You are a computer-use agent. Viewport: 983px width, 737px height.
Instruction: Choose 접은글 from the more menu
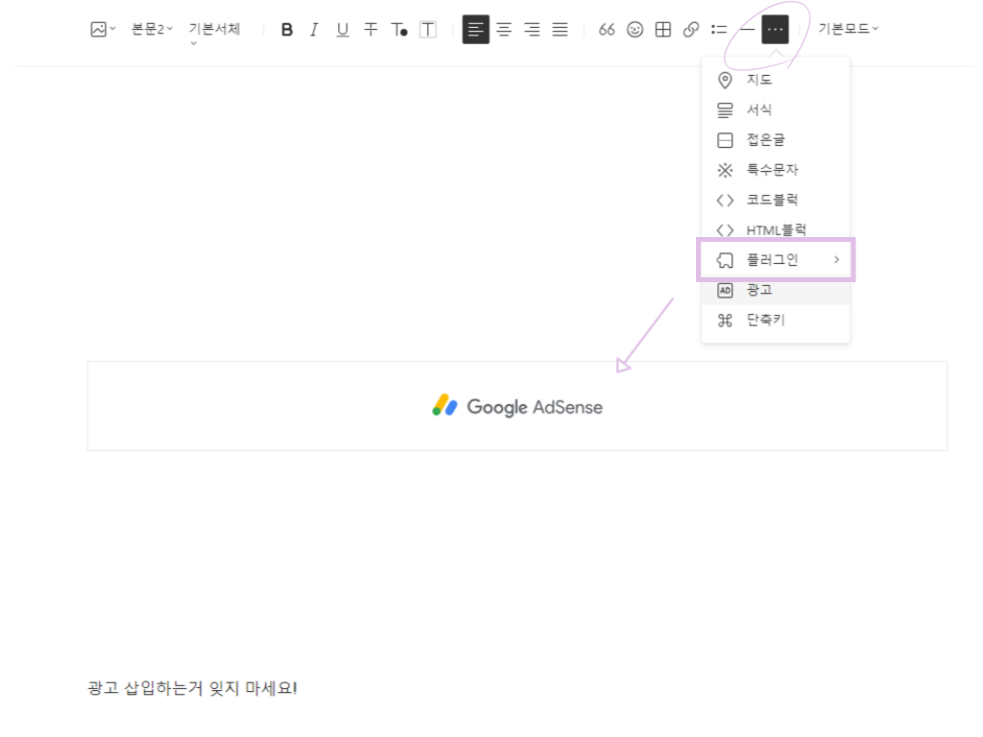coord(776,140)
